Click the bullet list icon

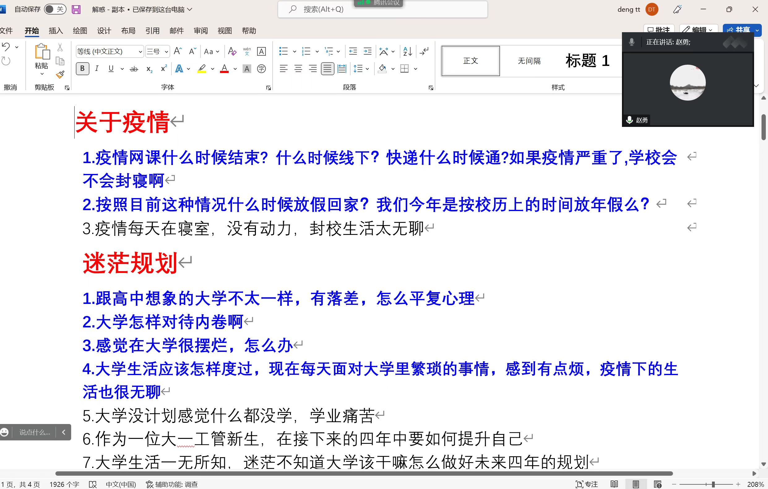pyautogui.click(x=283, y=51)
